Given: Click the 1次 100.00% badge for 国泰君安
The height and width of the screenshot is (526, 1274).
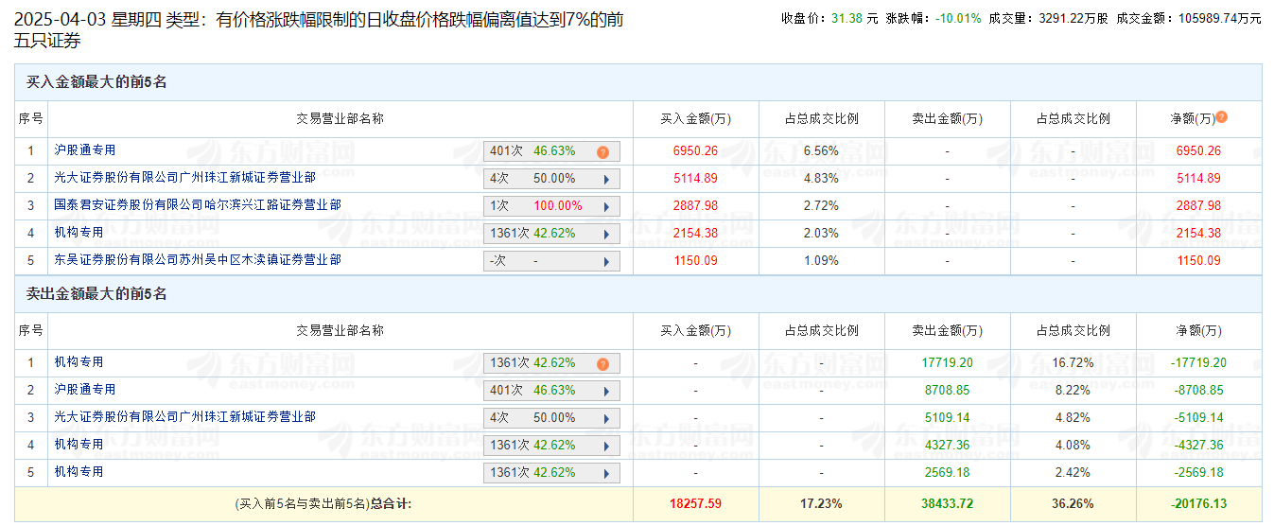Looking at the screenshot, I should click(x=551, y=206).
